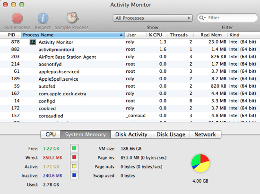The height and width of the screenshot is (194, 260).
Task: Click the 4.00 GB total memory label
Action: pos(200,181)
